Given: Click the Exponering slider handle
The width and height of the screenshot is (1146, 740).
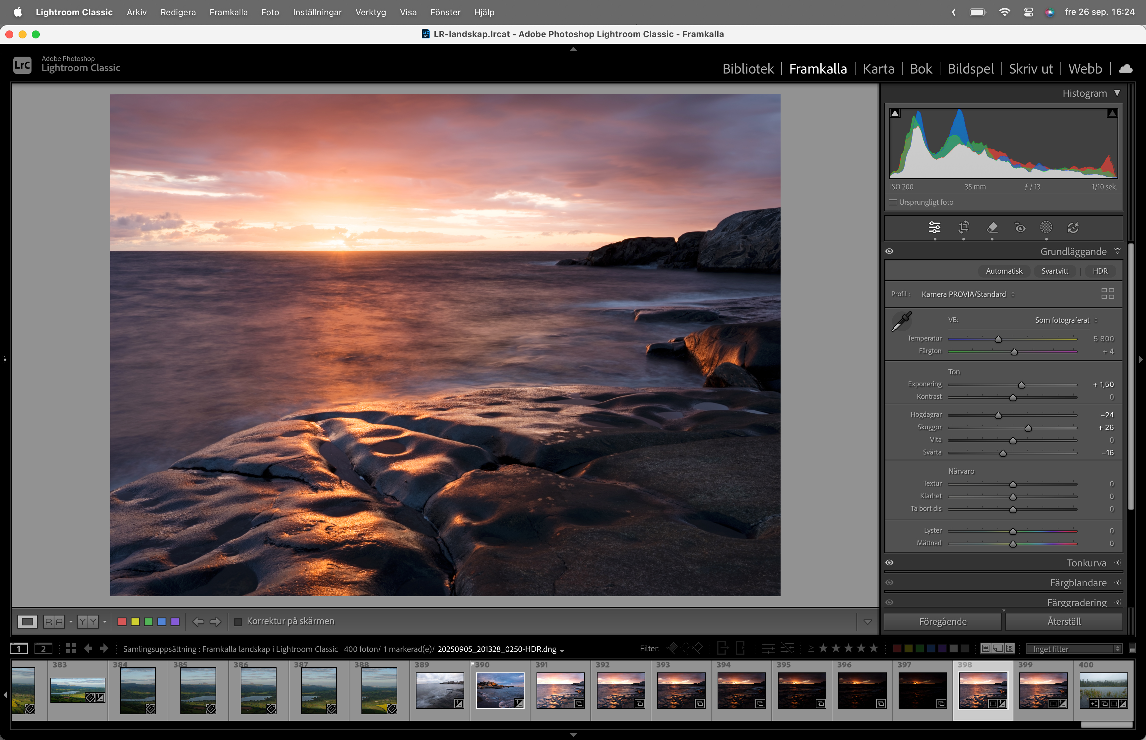Looking at the screenshot, I should [1021, 385].
